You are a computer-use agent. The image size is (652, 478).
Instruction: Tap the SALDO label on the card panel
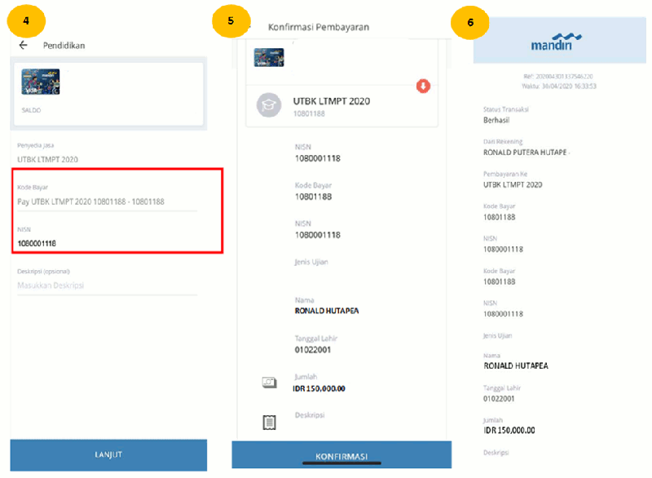pyautogui.click(x=31, y=110)
